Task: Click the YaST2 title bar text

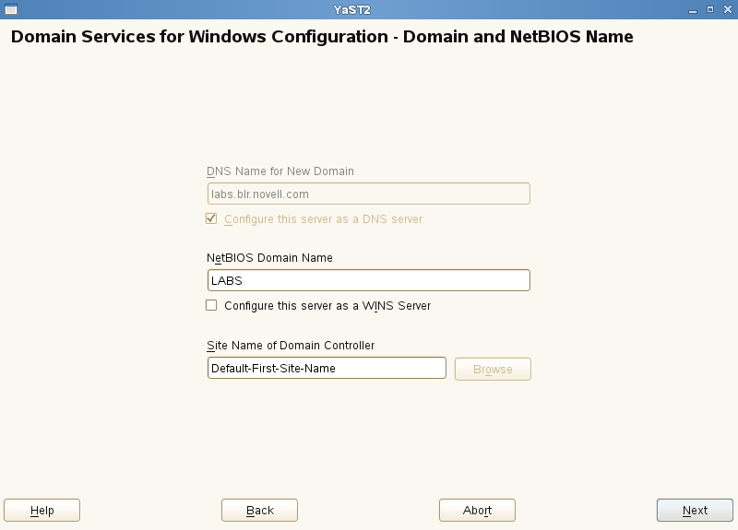Action: point(351,8)
